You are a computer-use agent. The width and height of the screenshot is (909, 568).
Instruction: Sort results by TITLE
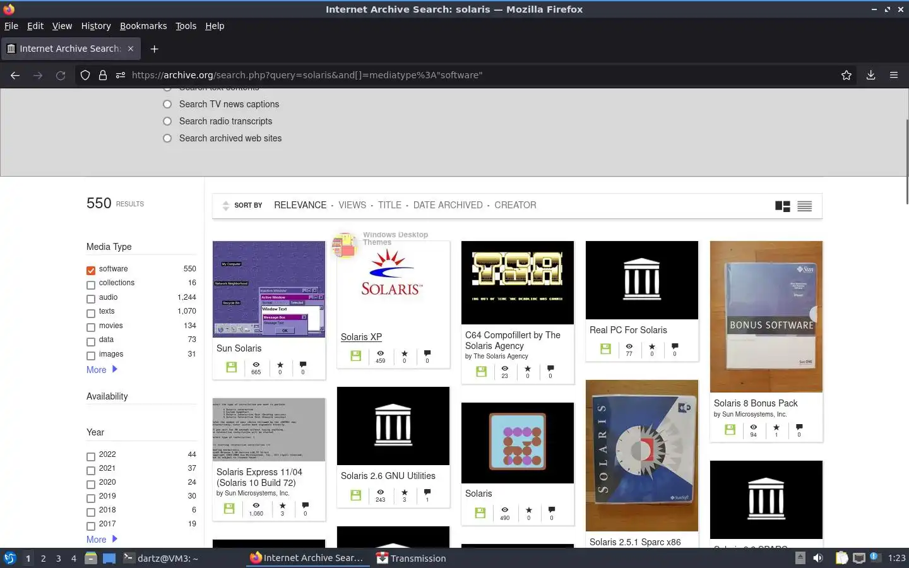(x=389, y=205)
